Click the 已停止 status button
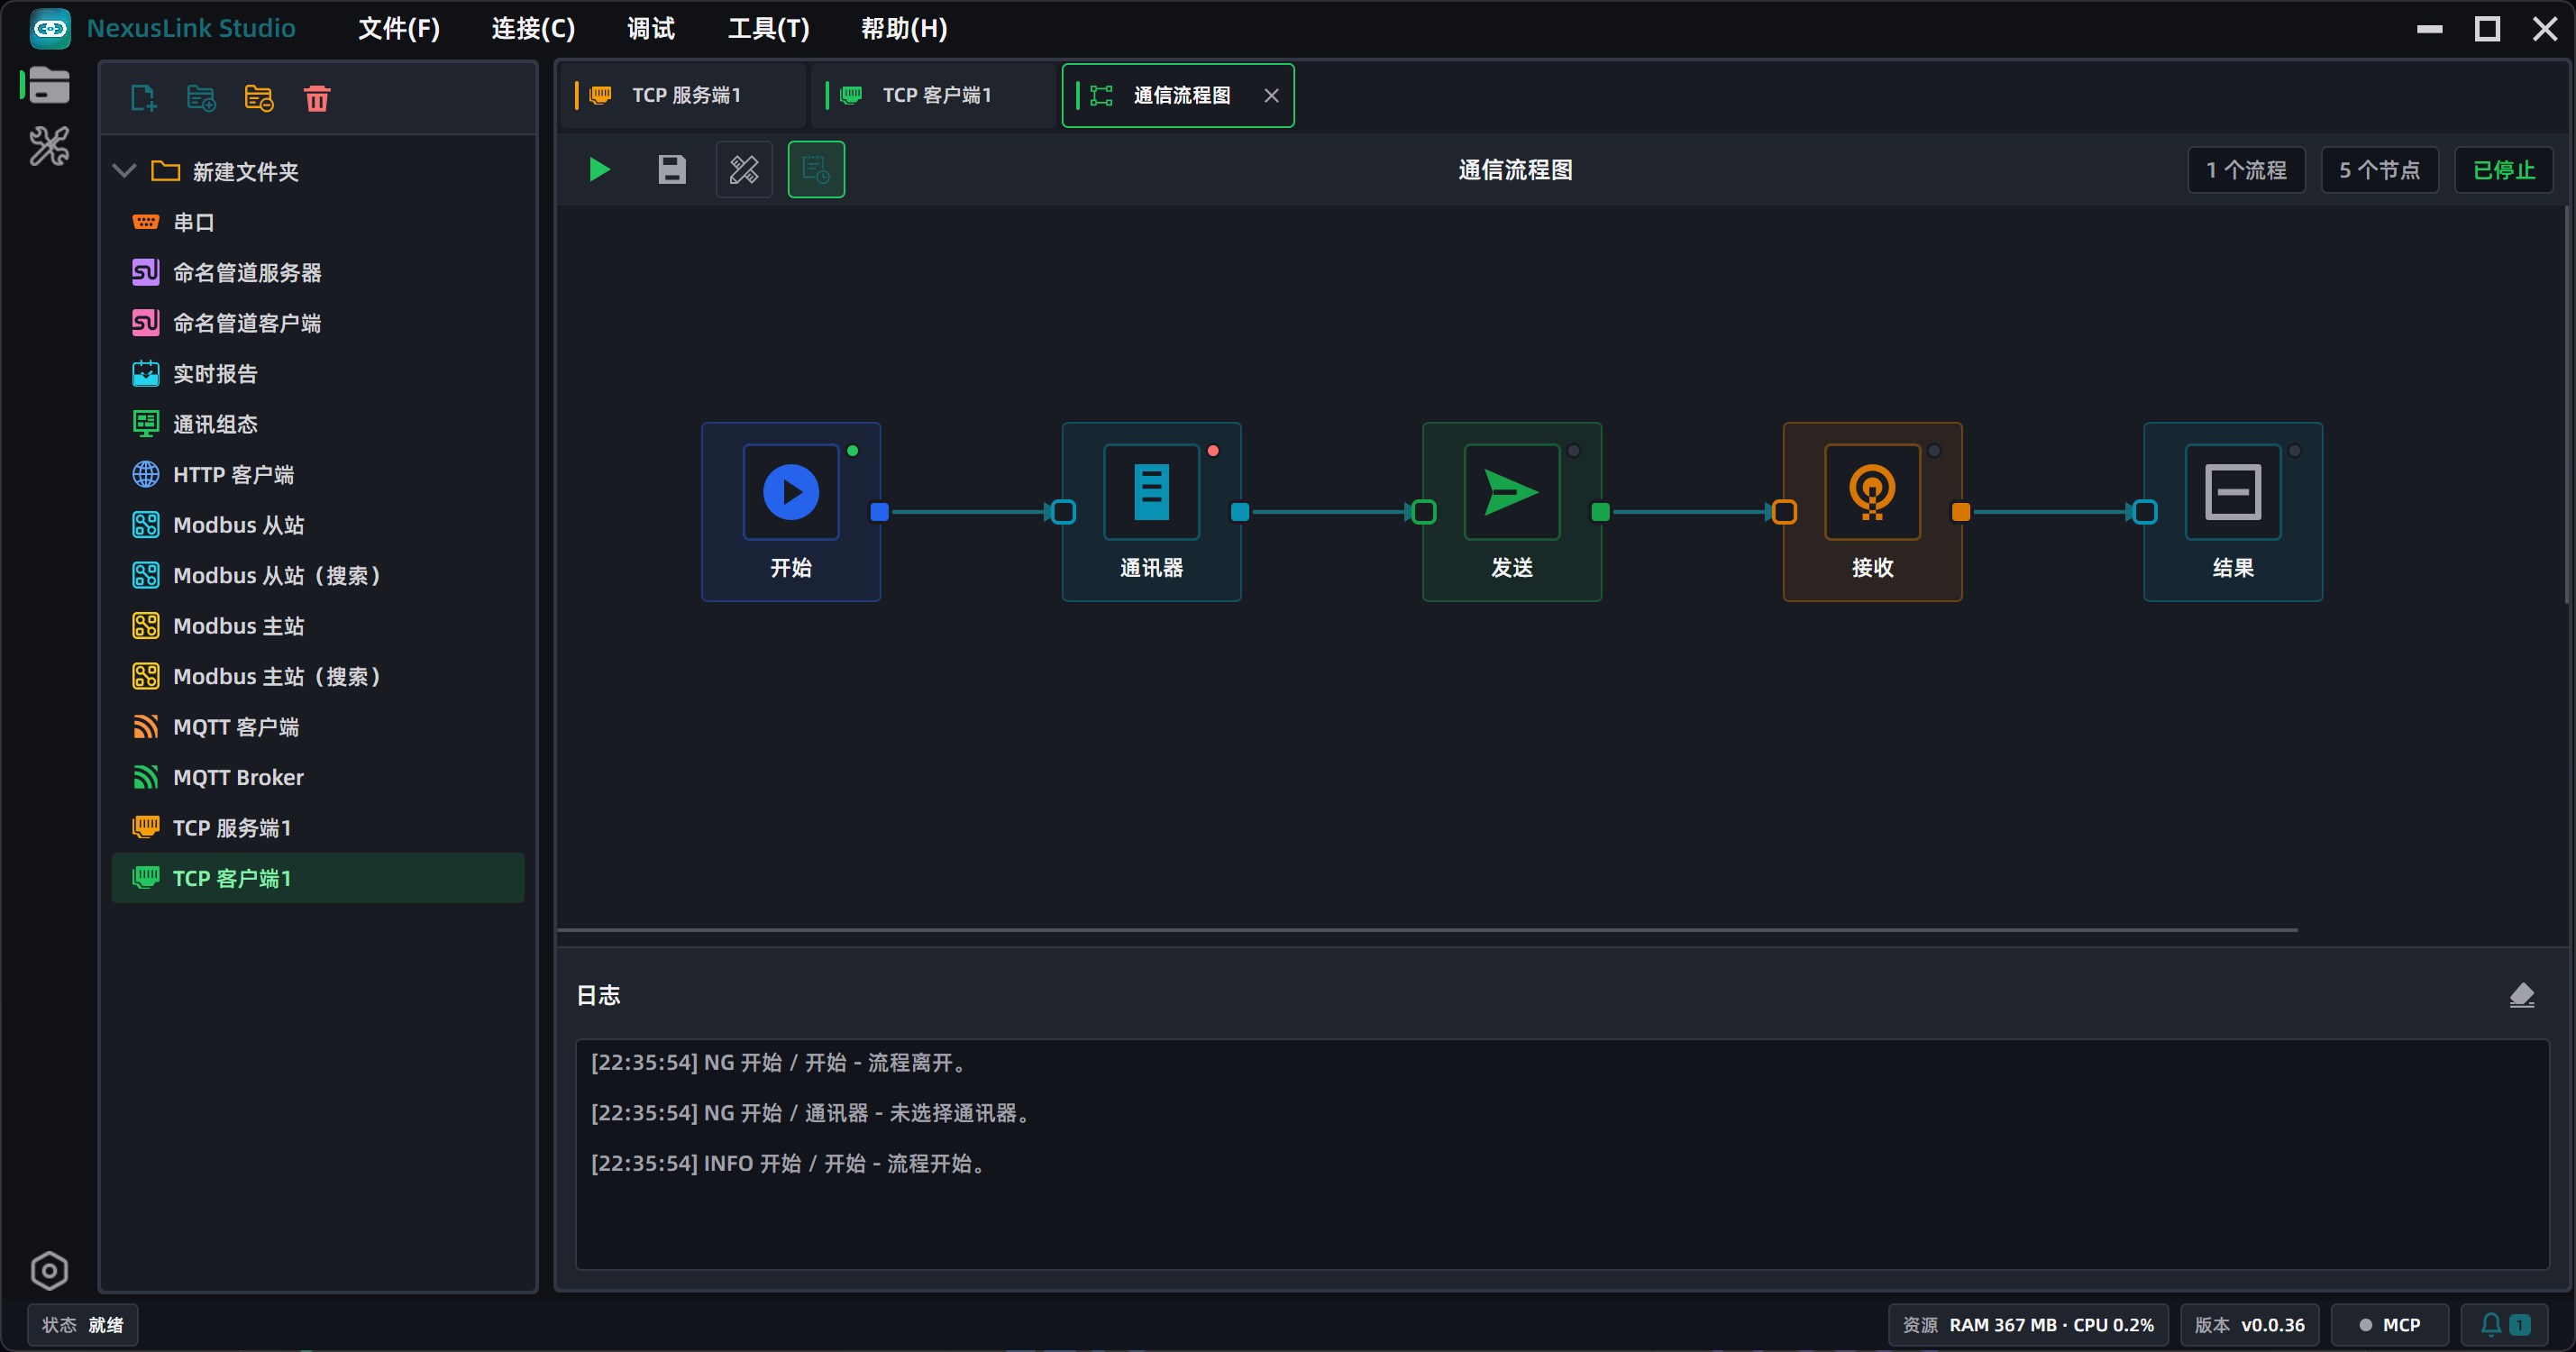The width and height of the screenshot is (2576, 1352). [2503, 170]
